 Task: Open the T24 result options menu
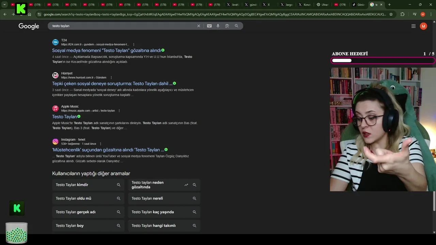[134, 45]
